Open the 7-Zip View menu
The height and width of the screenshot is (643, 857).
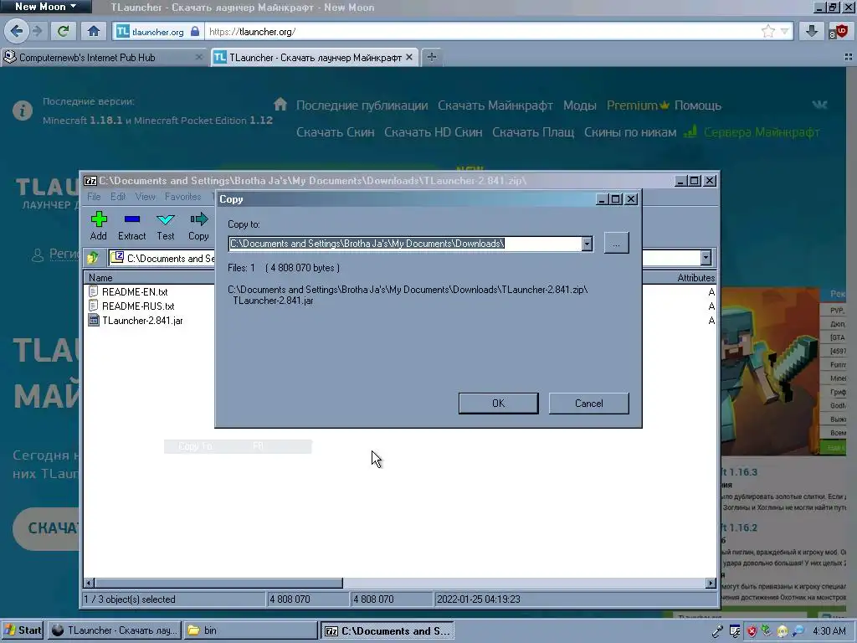(146, 197)
